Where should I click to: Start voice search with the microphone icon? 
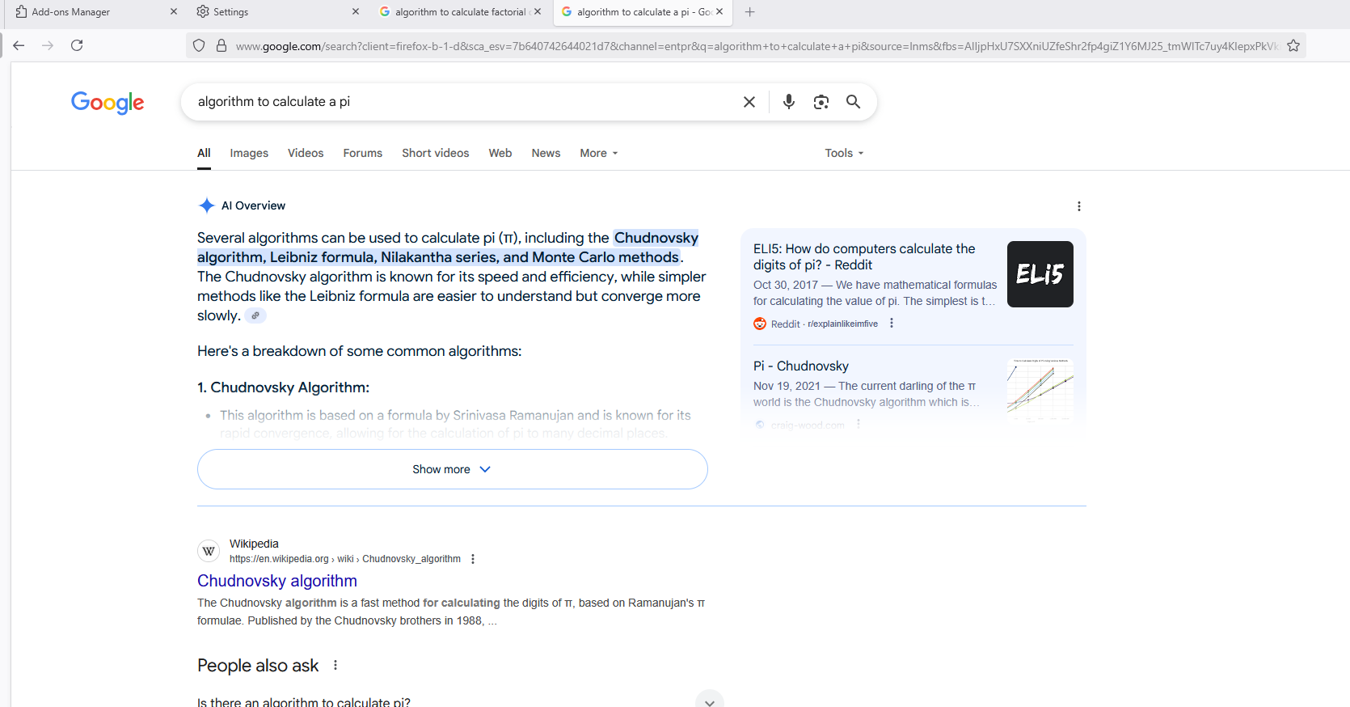pos(789,102)
